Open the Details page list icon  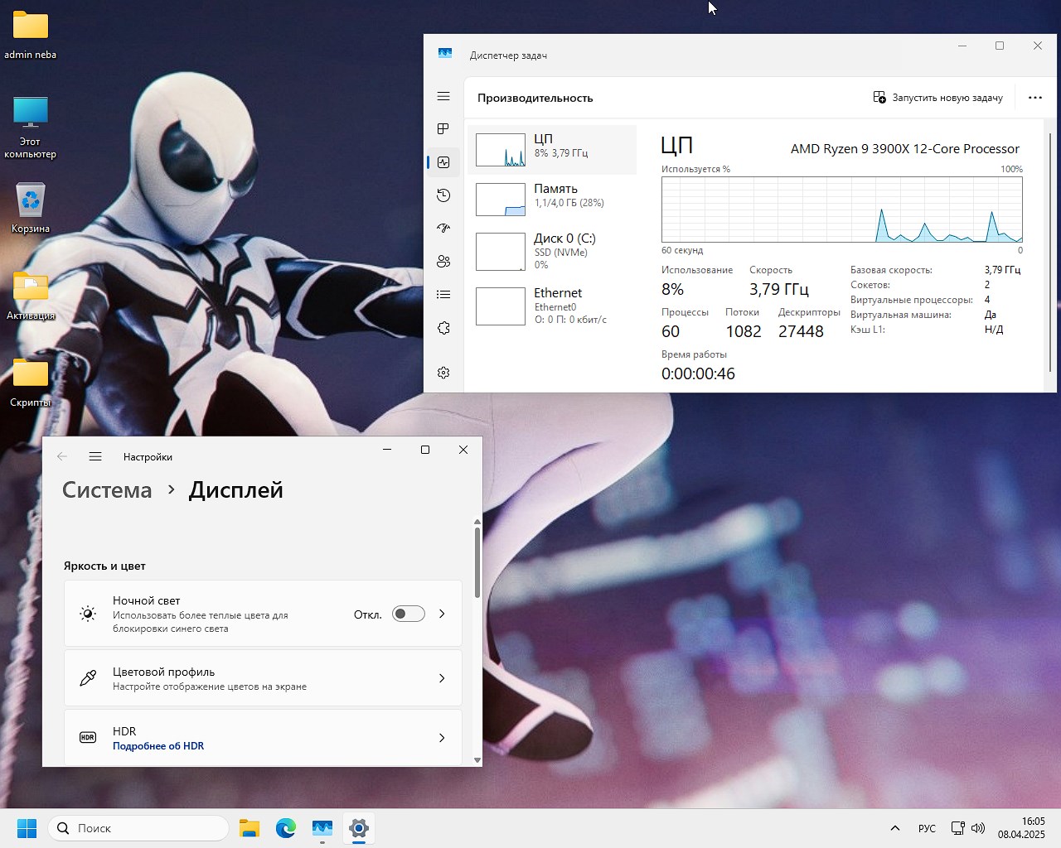443,295
